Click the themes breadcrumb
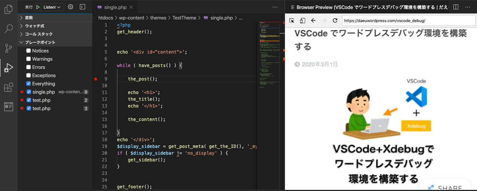477x191 pixels. (158, 18)
